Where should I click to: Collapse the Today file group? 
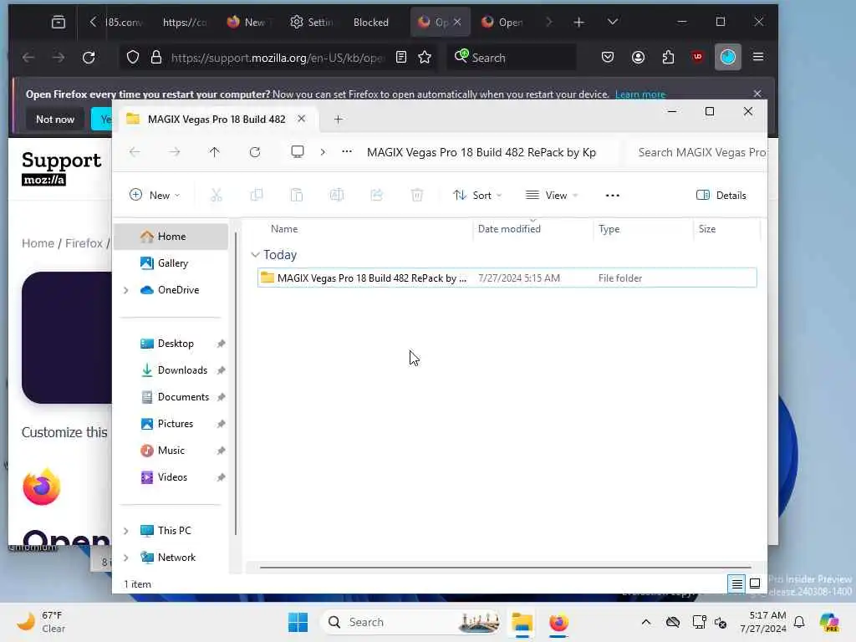(255, 255)
